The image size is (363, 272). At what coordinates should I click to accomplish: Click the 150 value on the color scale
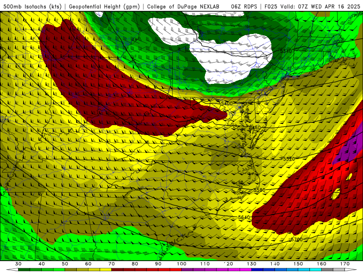(299, 264)
